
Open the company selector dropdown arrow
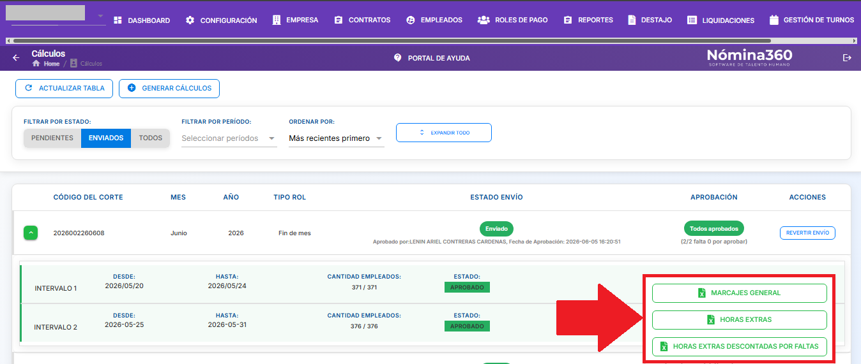(x=100, y=16)
